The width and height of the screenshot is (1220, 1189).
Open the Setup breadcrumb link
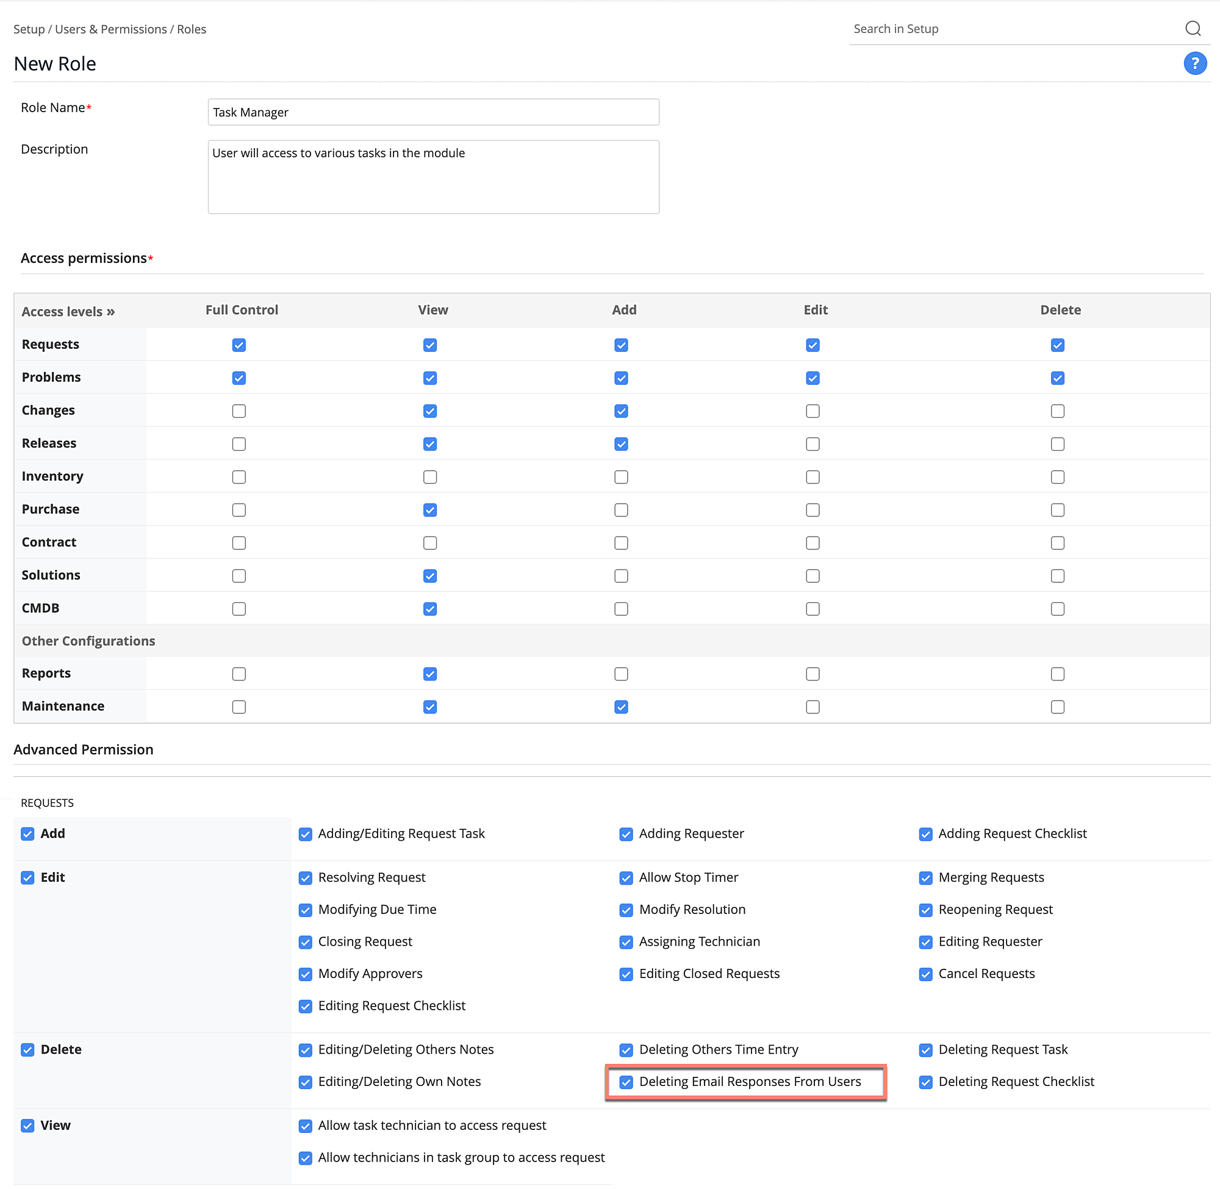tap(28, 29)
